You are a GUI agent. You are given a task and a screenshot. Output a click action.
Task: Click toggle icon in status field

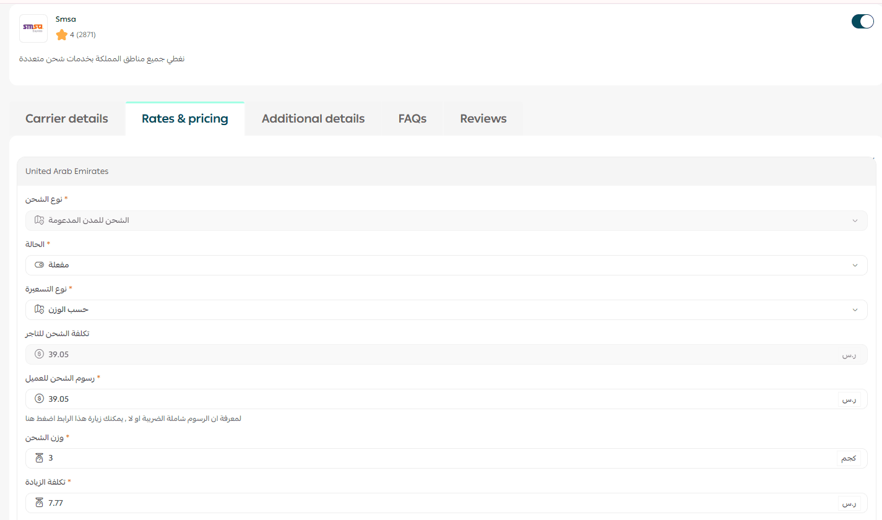tap(40, 265)
